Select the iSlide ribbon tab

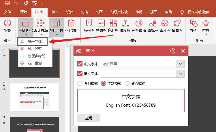point(39,12)
